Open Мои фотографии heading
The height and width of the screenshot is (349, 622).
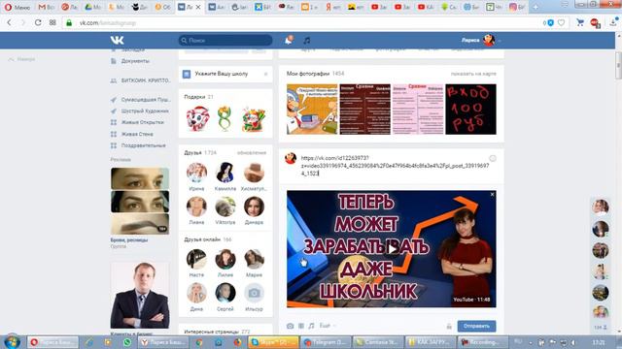coord(308,74)
